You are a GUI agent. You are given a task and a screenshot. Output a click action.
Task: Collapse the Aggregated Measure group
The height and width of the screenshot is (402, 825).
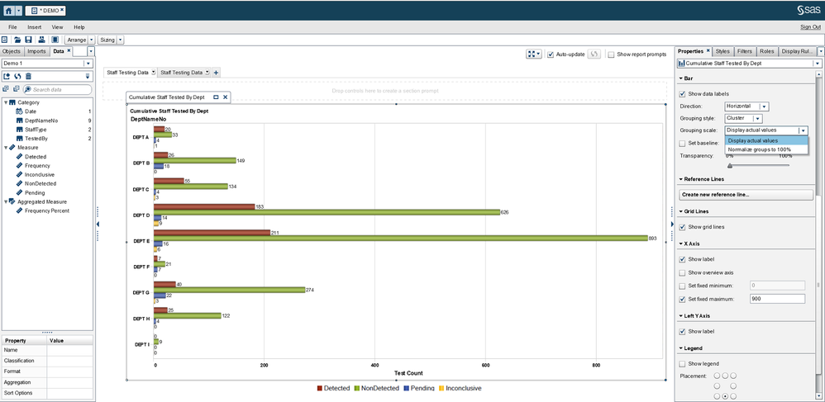[x=5, y=201]
